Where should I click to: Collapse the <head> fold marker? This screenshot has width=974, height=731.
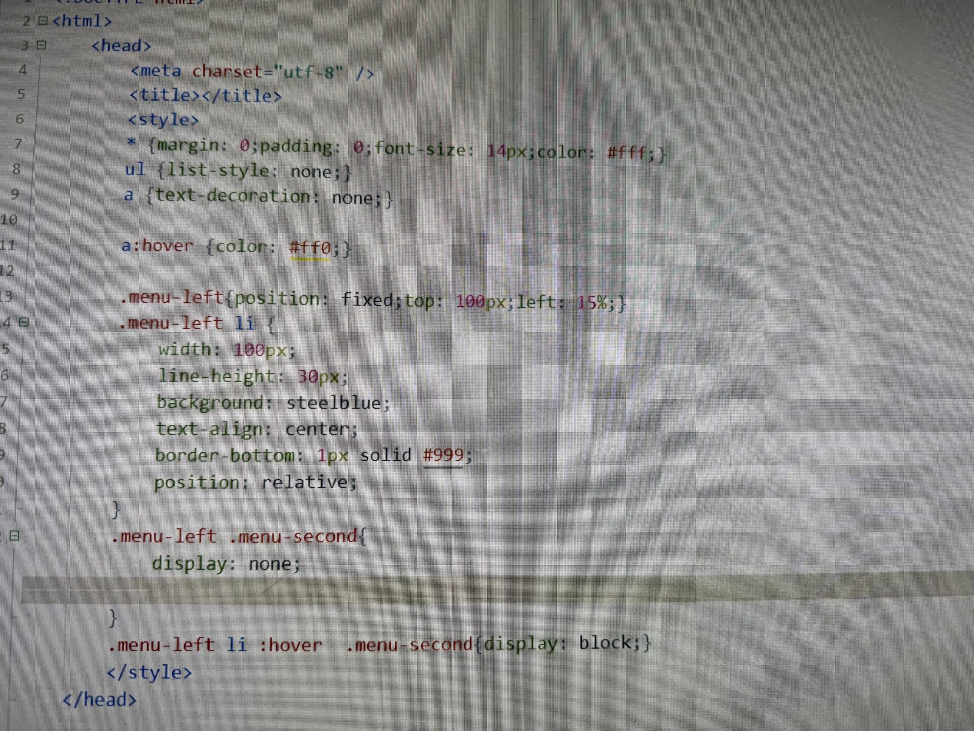point(42,45)
